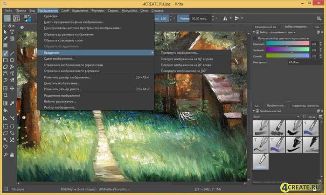
Task: Select the Transform tool
Action: pos(6,88)
